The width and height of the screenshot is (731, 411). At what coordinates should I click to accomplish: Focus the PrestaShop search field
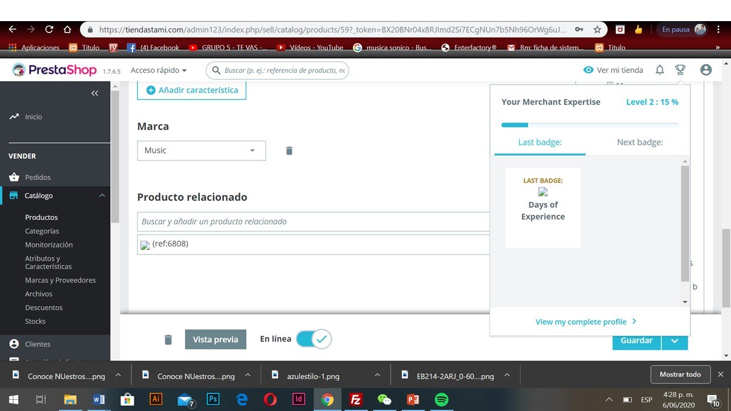point(277,70)
